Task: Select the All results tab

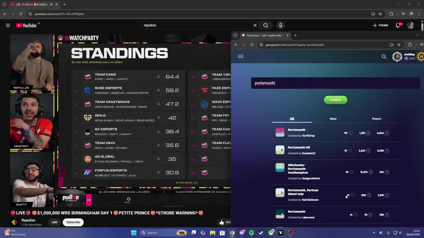Action: (x=292, y=119)
